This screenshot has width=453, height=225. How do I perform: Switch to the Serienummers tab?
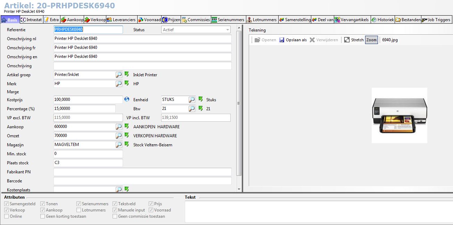(x=228, y=20)
